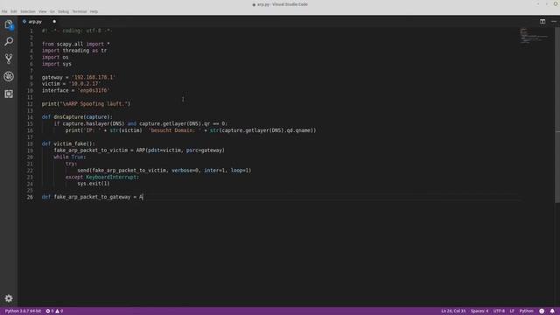The width and height of the screenshot is (560, 315).
Task: Open the Extensions view in the activity bar
Action: point(9,94)
